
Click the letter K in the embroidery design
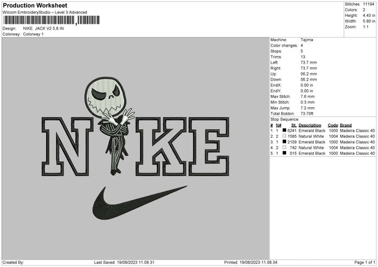161,146
